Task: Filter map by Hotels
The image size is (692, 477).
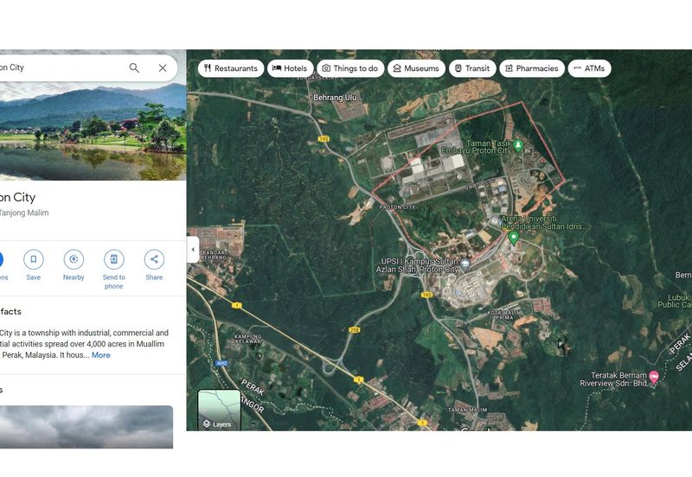Action: click(x=290, y=68)
